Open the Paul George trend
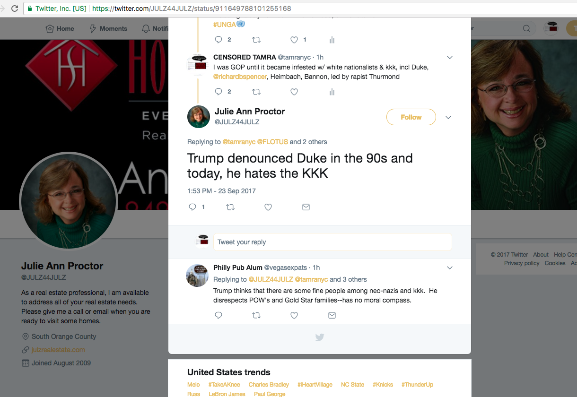The image size is (577, 397). (270, 394)
